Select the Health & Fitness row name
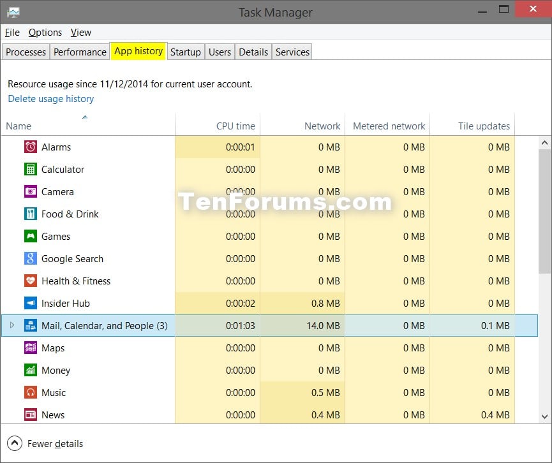 [76, 281]
